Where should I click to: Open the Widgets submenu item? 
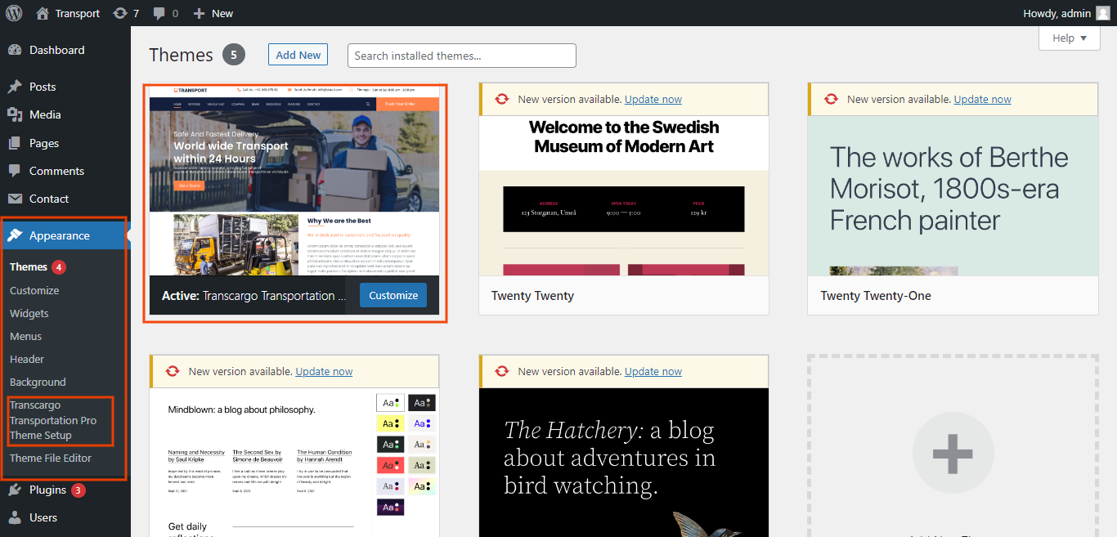coord(29,313)
